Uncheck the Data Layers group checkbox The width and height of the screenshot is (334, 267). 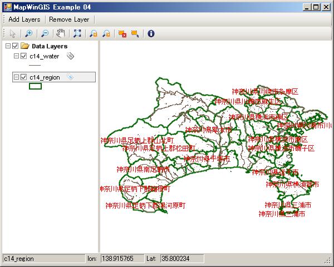[x=15, y=47]
